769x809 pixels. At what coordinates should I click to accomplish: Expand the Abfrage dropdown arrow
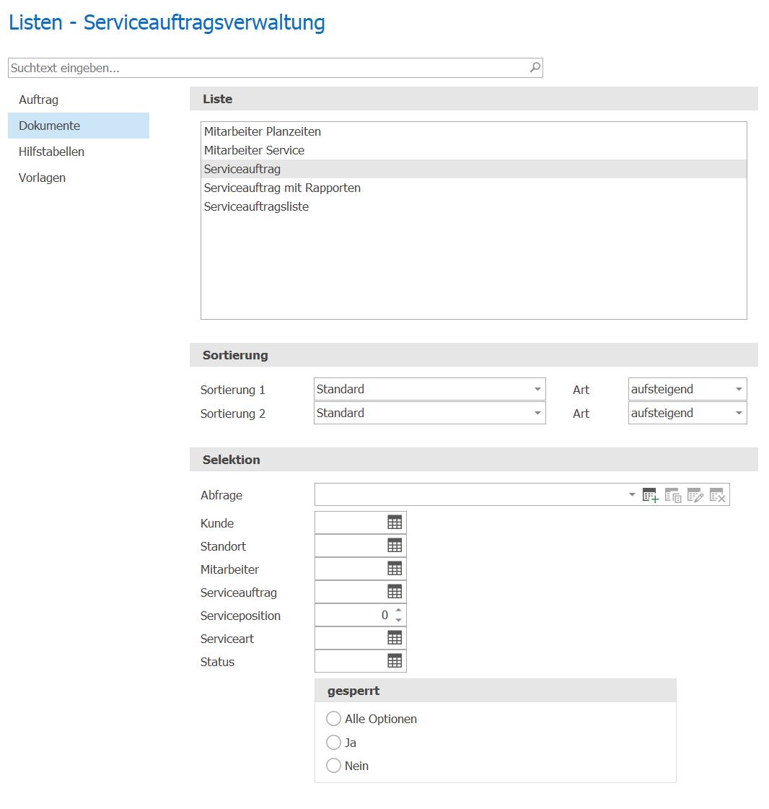coord(632,495)
